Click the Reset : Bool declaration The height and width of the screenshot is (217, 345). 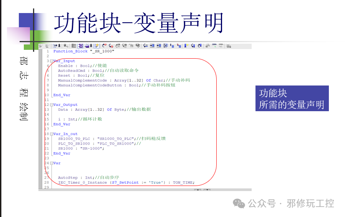click(81, 75)
